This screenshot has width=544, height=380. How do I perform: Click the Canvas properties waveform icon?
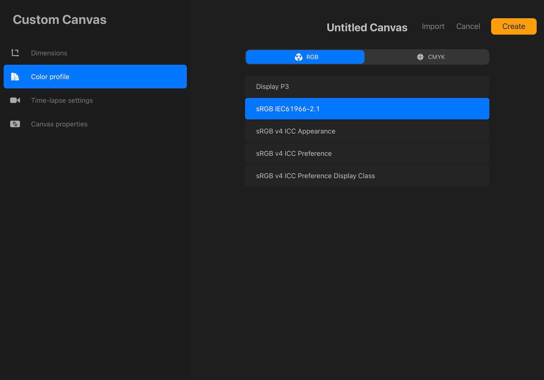point(15,124)
